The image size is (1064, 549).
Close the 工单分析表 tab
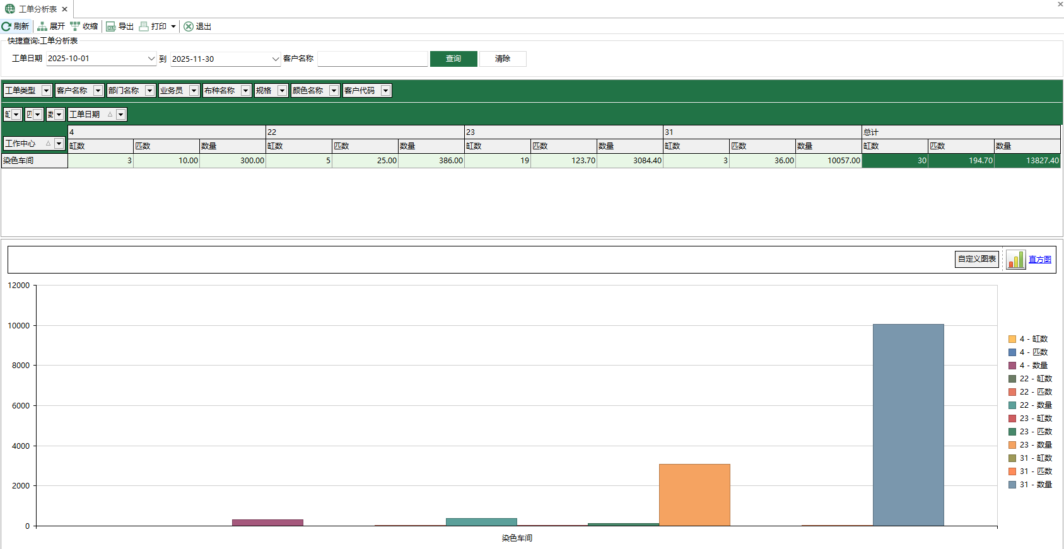pos(64,9)
